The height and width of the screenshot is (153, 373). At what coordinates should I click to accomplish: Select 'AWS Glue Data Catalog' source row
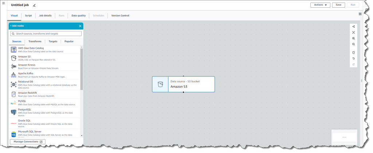[45, 50]
